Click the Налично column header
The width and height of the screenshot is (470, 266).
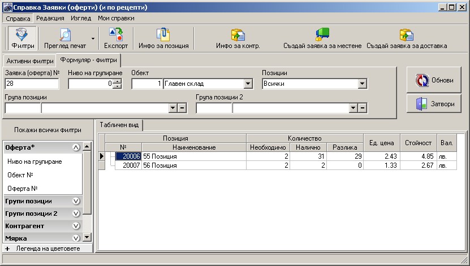pos(308,147)
